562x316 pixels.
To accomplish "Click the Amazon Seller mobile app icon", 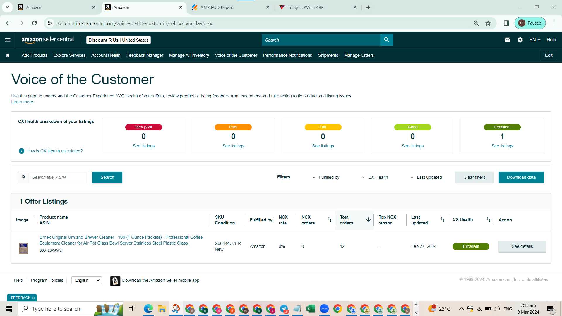I will point(115,281).
